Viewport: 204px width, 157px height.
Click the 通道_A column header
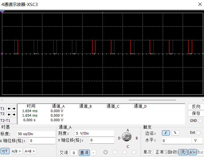point(58,106)
